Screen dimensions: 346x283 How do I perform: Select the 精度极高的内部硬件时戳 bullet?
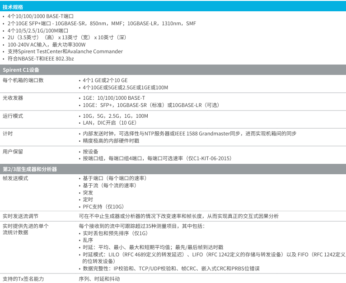(x=110, y=141)
